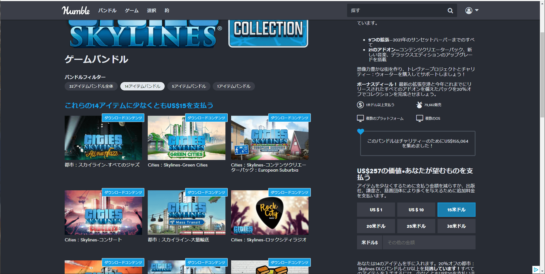Choose the 30米ドル amount
Viewport: 545px width, 274px height.
click(x=456, y=226)
